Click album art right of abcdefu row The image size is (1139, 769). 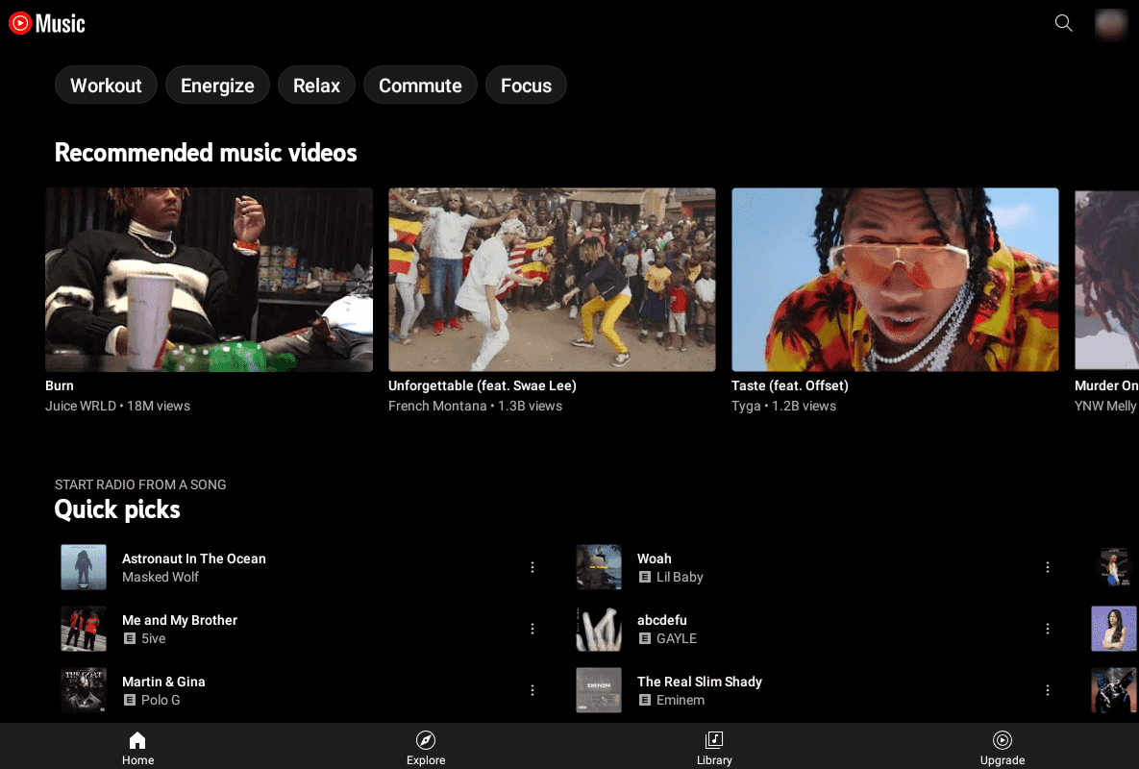coord(1114,629)
